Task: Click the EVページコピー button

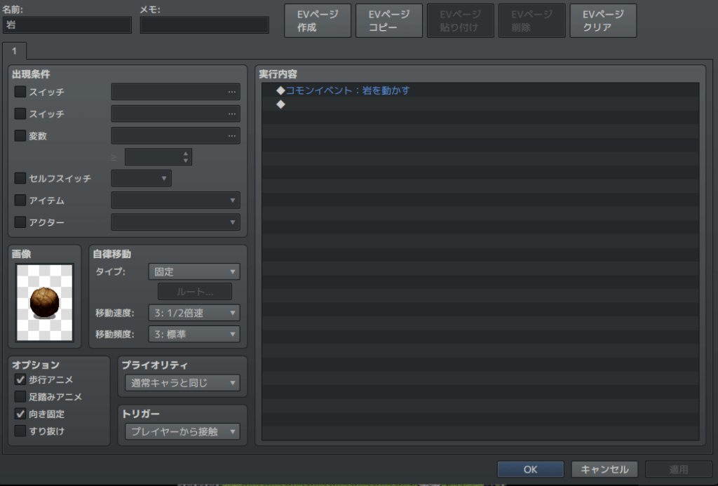Action: tap(388, 21)
